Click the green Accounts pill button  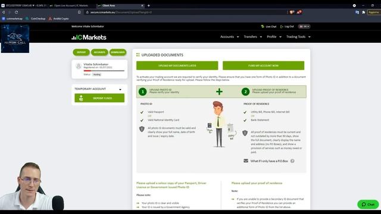click(99, 52)
